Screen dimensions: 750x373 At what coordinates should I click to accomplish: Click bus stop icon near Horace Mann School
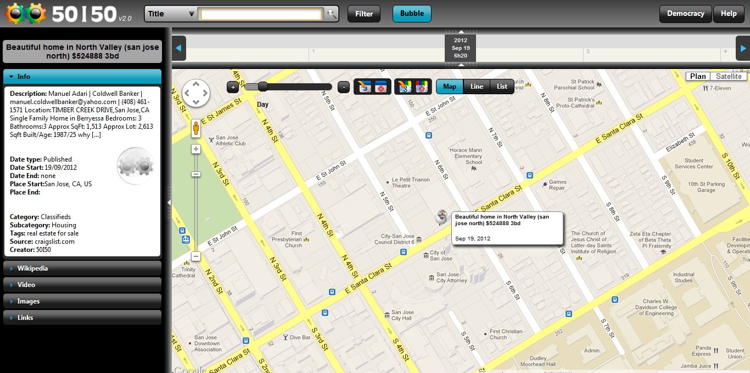(429, 135)
